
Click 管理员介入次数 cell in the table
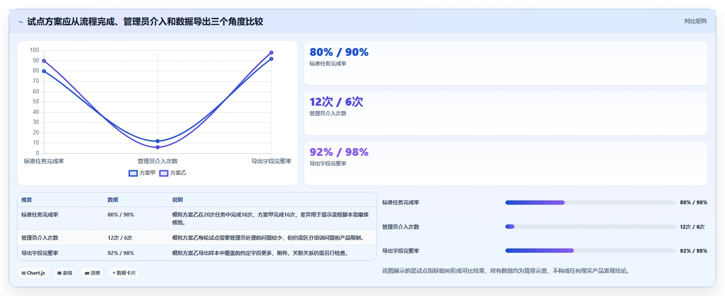40,238
